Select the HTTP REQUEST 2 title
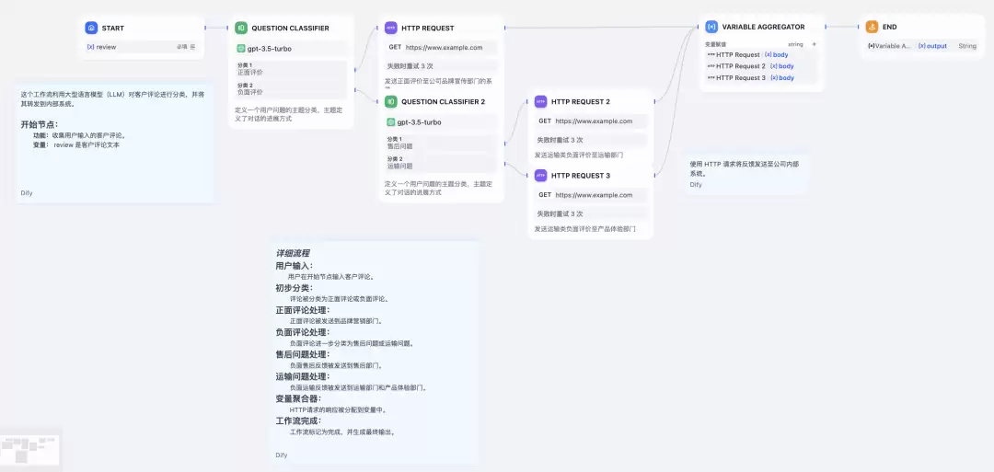Viewport: 994px width, 472px height. [x=581, y=102]
